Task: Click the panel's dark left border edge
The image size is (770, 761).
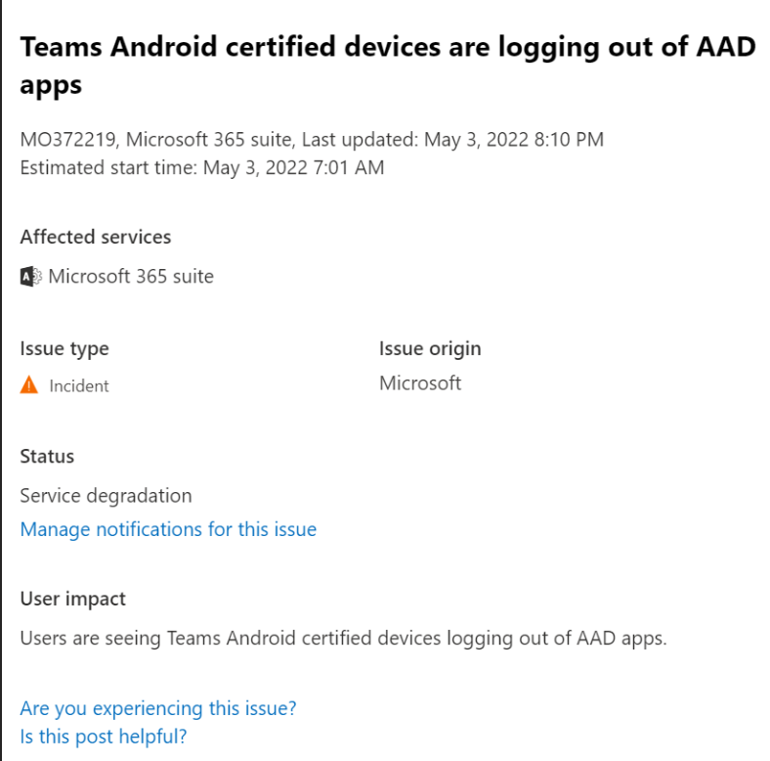Action: (1, 380)
